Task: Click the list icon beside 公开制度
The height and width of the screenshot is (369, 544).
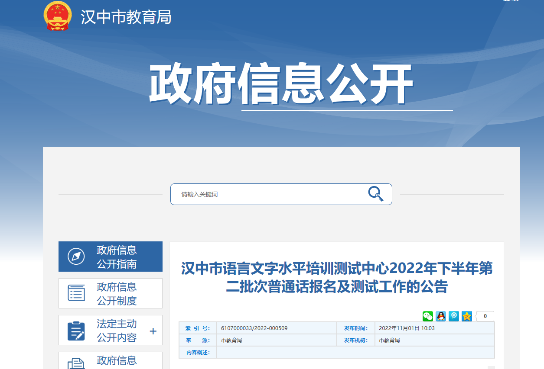Action: (76, 293)
